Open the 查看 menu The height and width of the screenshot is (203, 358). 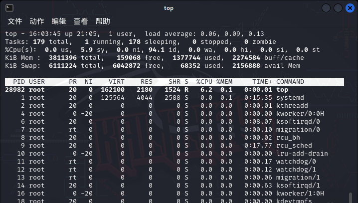point(81,21)
